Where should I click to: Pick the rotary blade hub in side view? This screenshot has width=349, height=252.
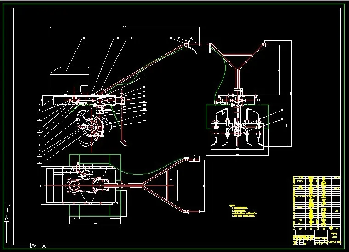(92, 127)
